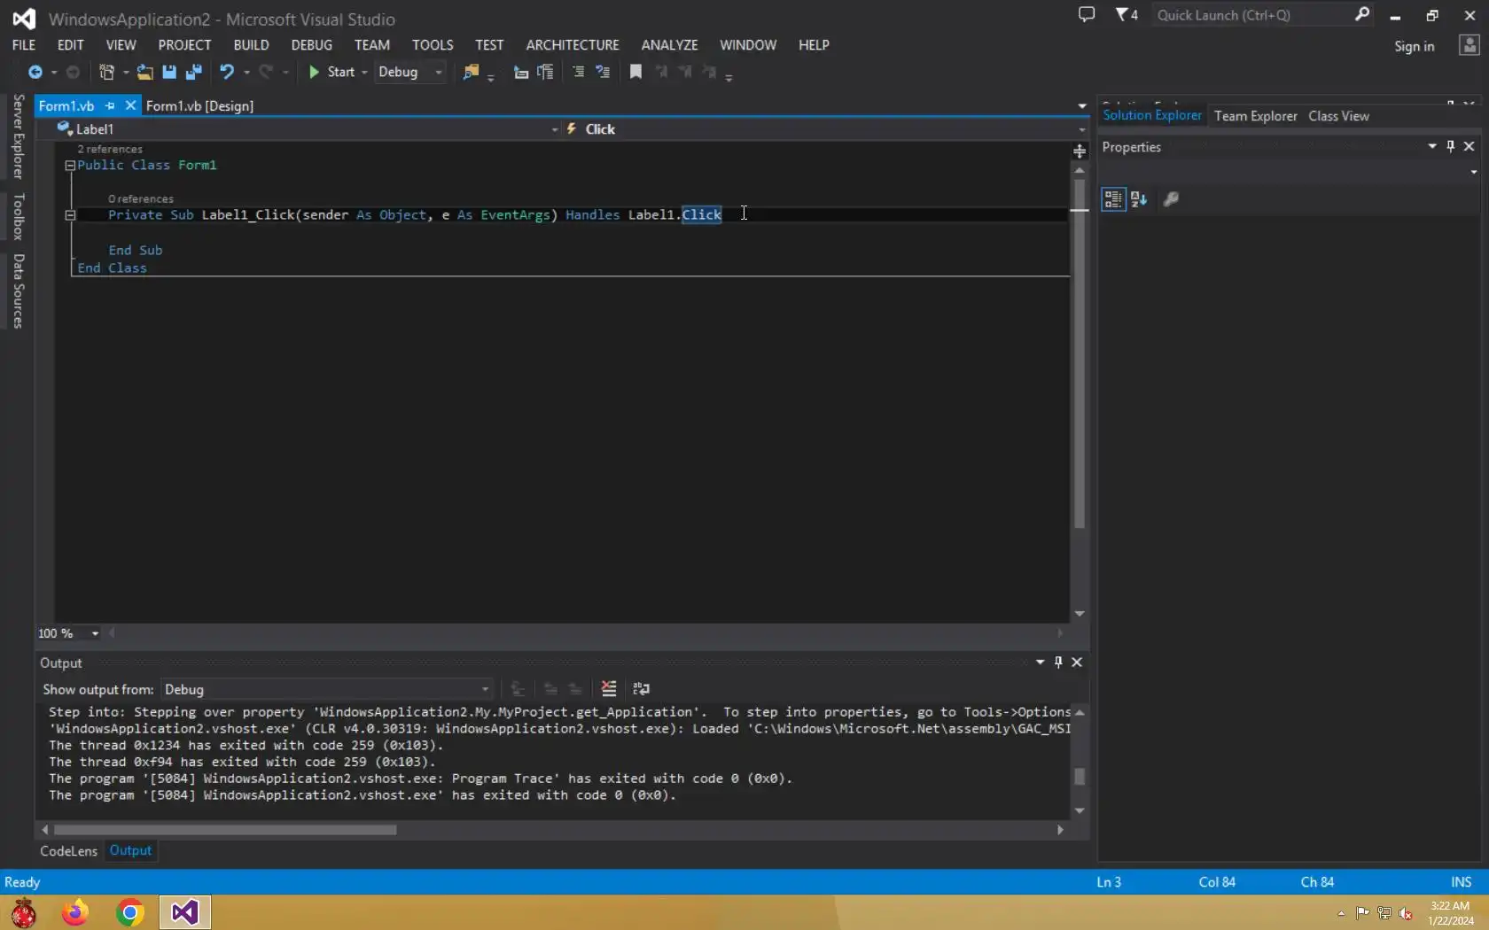
Task: Open the Start button dropdown arrow
Action: tap(364, 73)
